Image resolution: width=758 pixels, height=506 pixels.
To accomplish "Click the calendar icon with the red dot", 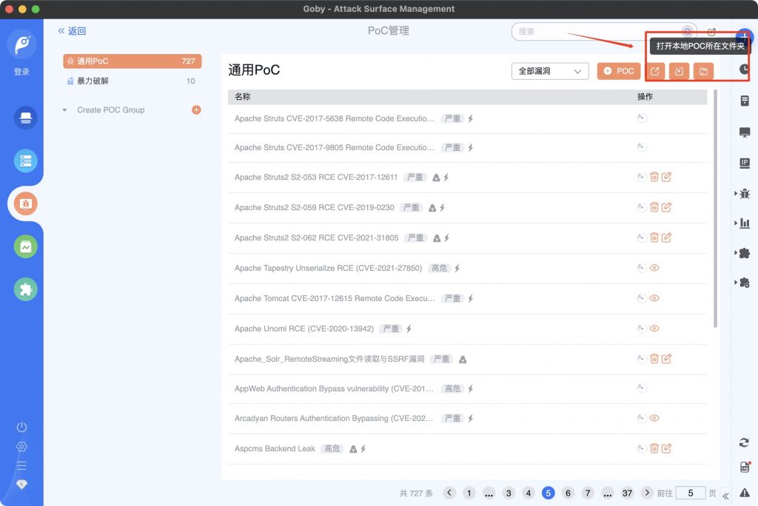I will [x=745, y=467].
